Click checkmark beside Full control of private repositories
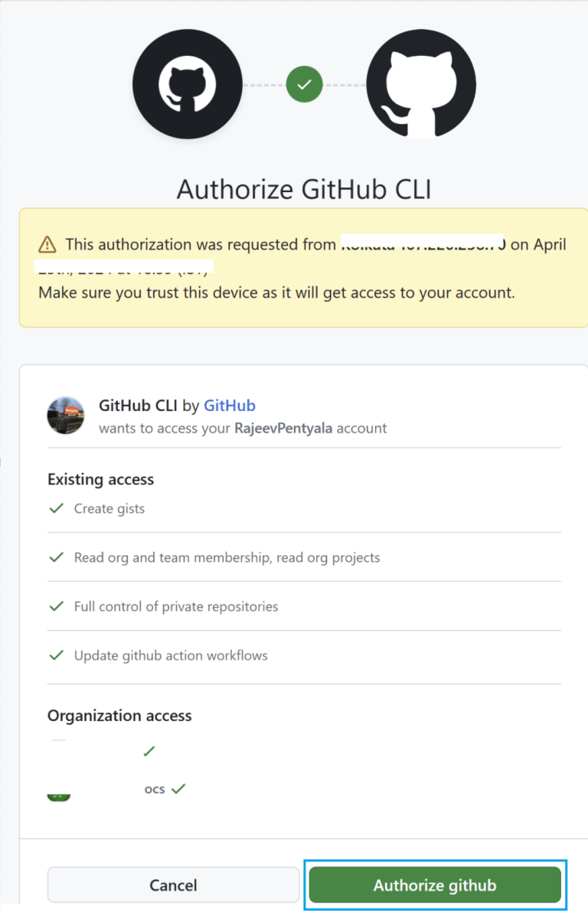The height and width of the screenshot is (913, 588). [x=56, y=606]
